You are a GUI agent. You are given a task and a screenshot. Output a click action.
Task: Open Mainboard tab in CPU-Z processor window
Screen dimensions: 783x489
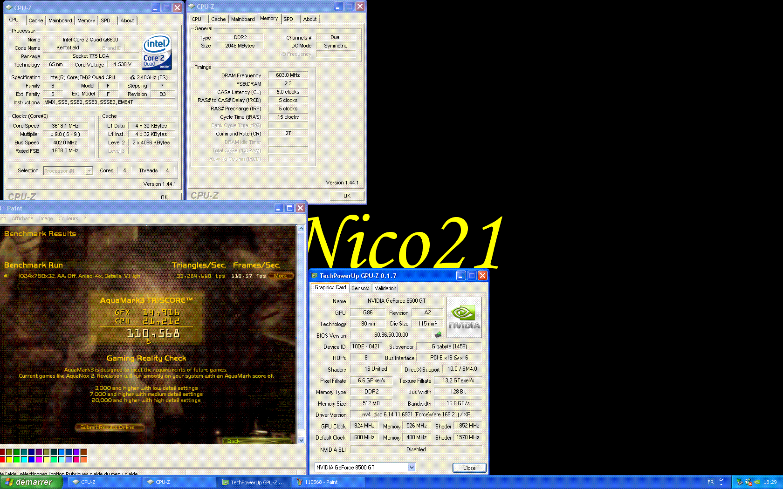point(60,20)
